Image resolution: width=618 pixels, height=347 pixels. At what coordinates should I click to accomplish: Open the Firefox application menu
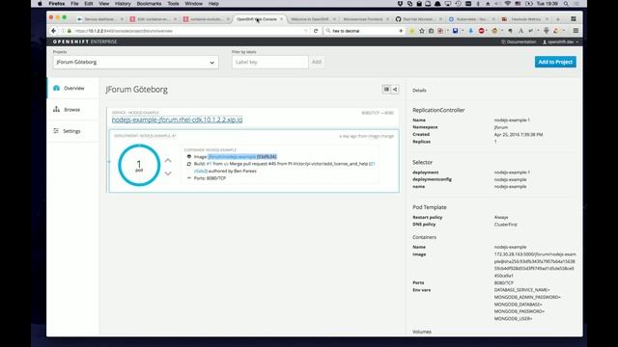click(x=57, y=4)
